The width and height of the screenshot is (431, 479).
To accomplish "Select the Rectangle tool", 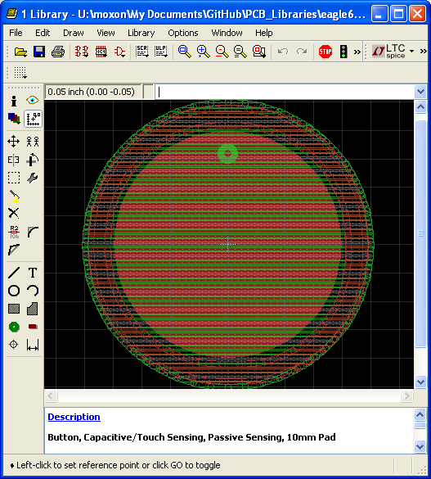I will click(14, 309).
